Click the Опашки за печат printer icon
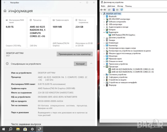 click(x=107, y=61)
